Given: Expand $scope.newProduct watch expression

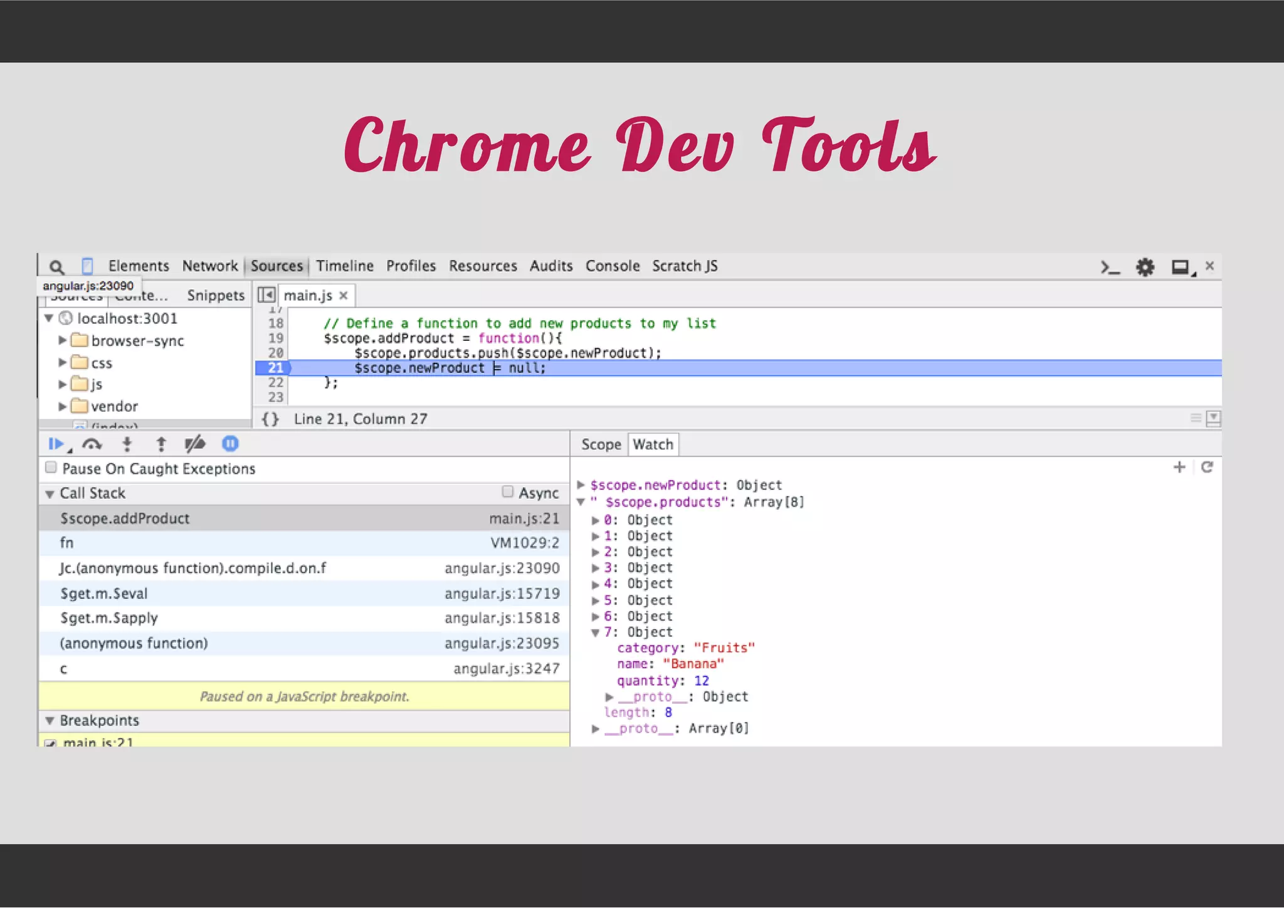Looking at the screenshot, I should [x=581, y=484].
